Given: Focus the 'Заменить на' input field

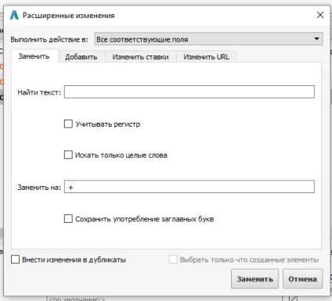Looking at the screenshot, I should [x=189, y=187].
